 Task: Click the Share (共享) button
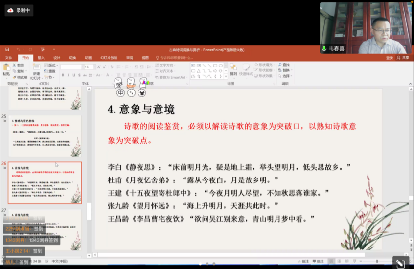pyautogui.click(x=403, y=58)
